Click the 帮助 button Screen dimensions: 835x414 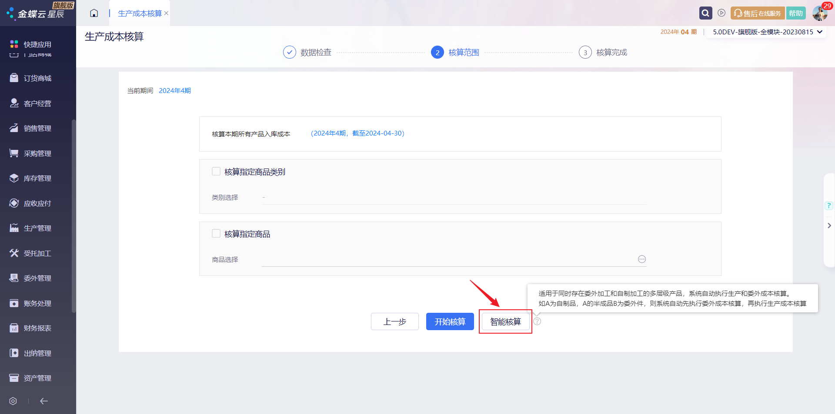(x=796, y=13)
